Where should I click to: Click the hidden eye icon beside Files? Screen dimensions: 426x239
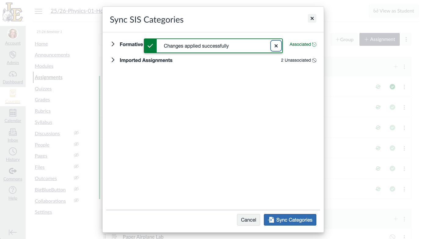76,166
